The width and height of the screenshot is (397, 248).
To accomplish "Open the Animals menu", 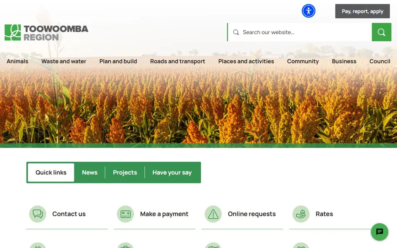I will [x=17, y=61].
